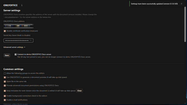The width and height of the screenshot is (187, 105).
Task: Click the info icon beside ONLYOFFICE title
Action: (22, 5)
